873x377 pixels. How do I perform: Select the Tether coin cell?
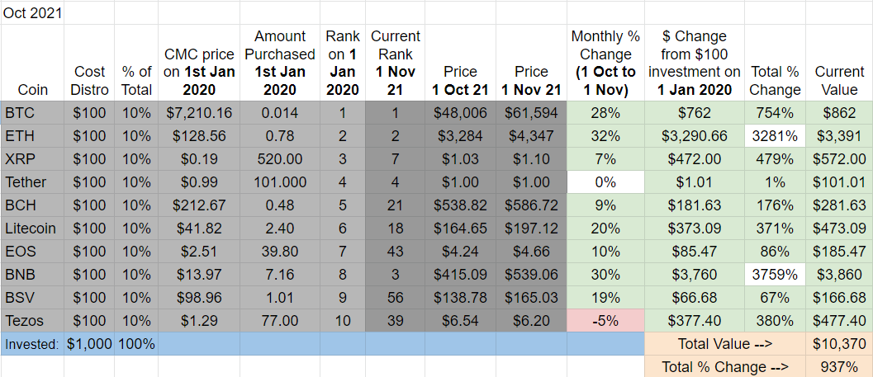[x=33, y=182]
